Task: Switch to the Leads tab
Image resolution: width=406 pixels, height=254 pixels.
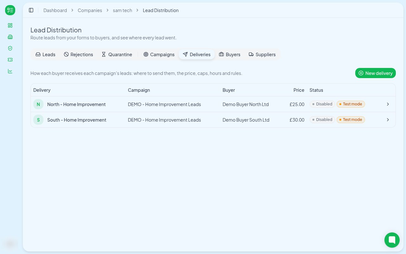Action: click(45, 54)
